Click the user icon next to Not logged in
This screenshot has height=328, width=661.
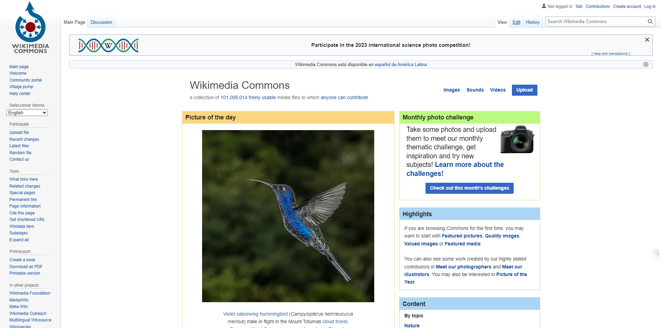coord(544,6)
